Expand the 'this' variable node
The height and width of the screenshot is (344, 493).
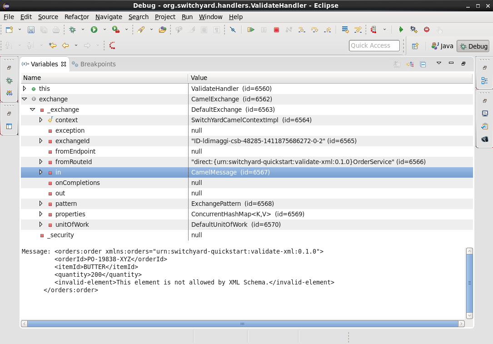(x=25, y=89)
